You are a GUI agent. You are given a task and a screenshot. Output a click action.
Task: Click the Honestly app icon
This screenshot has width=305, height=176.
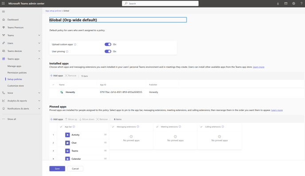(62, 92)
